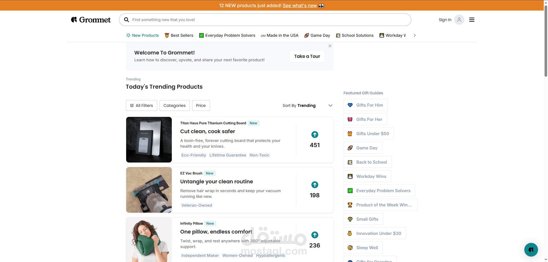Show more categories with the nav arrow
This screenshot has width=548, height=262.
pyautogui.click(x=415, y=35)
